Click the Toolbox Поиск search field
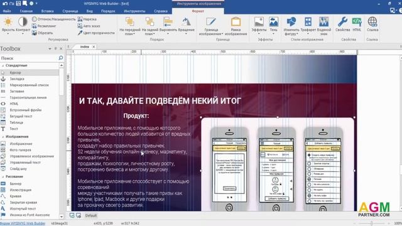Viewport: 402px width, 226px height. [29, 58]
